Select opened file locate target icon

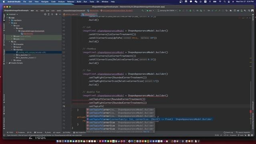pos(45,14)
